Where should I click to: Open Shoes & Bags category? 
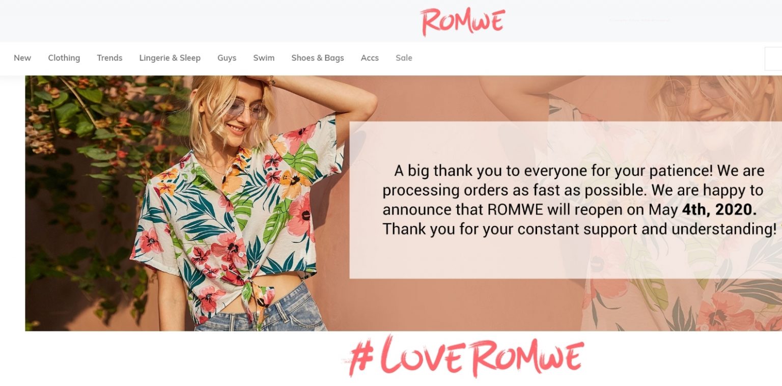point(318,58)
